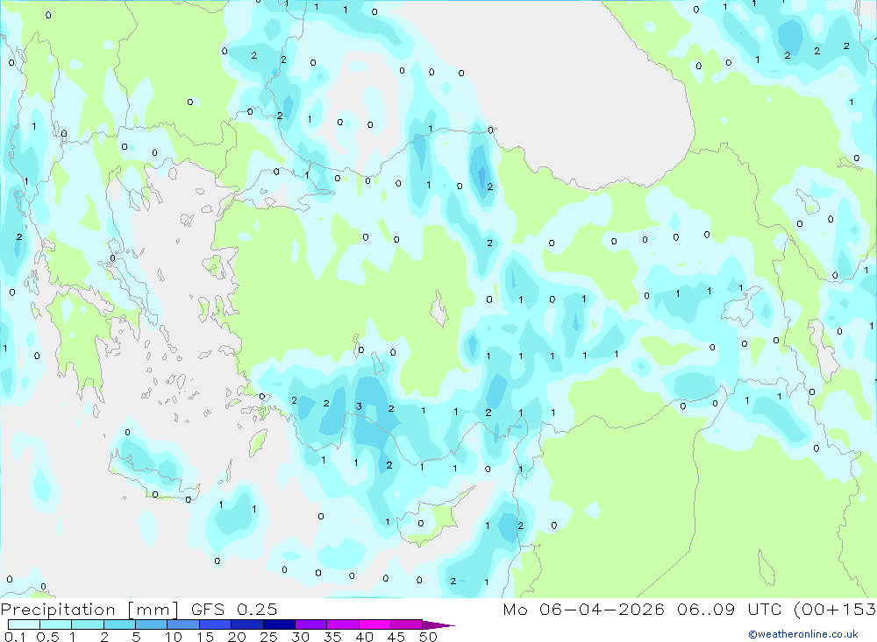Click the '25' legend scale label
This screenshot has height=642, width=877.
[268, 637]
